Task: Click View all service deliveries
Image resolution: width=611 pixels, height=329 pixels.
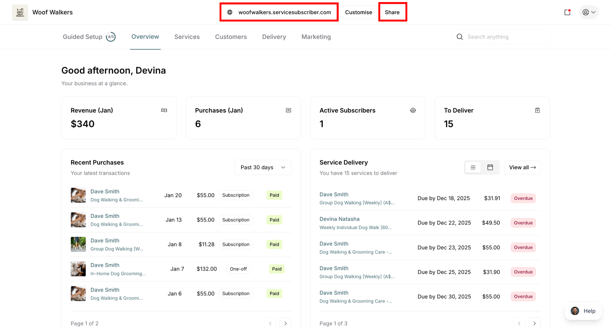Action: (x=522, y=167)
